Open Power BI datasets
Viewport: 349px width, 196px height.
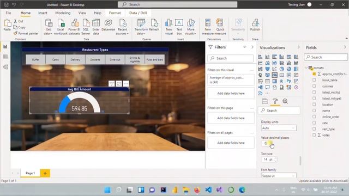pyautogui.click(x=74, y=27)
